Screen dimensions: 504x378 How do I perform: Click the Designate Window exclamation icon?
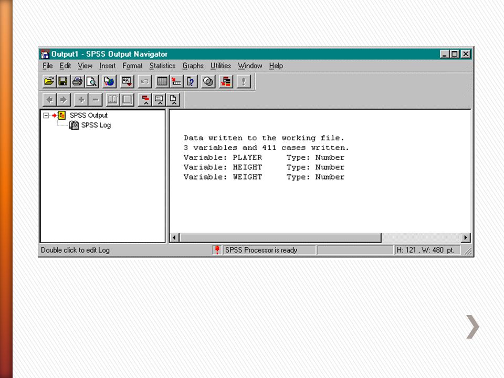[244, 81]
